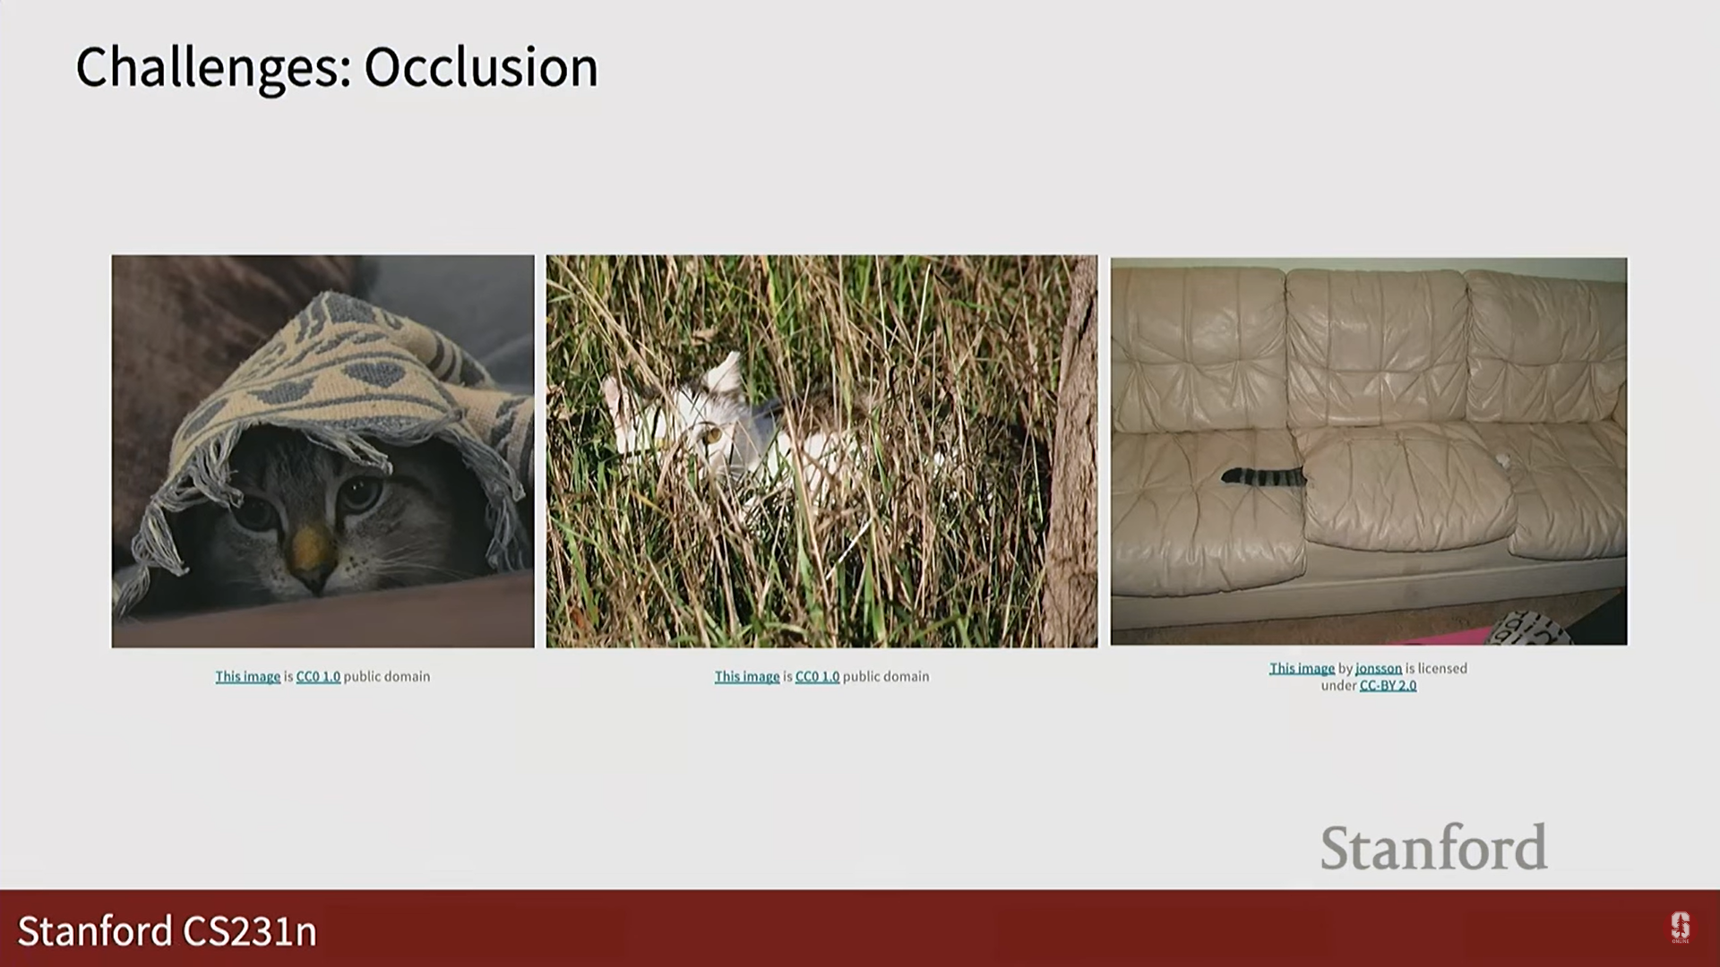The height and width of the screenshot is (967, 1720).
Task: Click the gray Stanford wordmark logo
Action: (x=1433, y=848)
